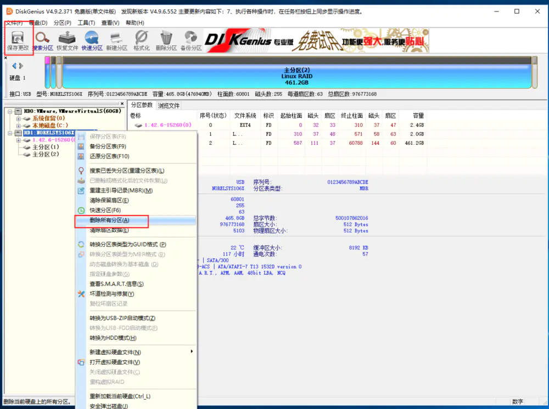The width and height of the screenshot is (549, 409).
Task: Click the 还原分区表(F10) menu icon
Action: pos(81,156)
